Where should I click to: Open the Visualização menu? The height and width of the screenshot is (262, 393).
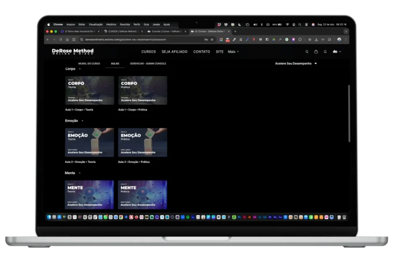click(x=96, y=25)
